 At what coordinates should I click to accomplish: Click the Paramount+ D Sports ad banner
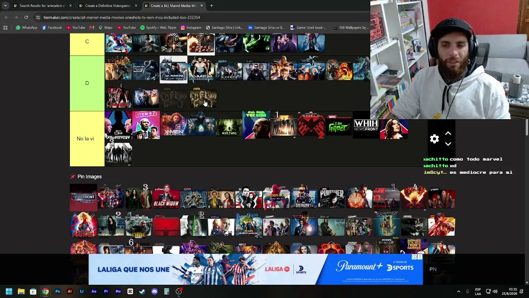256,269
